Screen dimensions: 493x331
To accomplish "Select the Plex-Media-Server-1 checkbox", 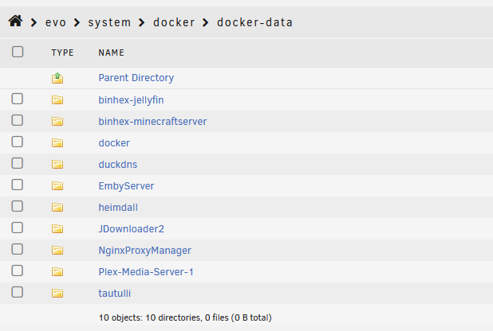I will (18, 271).
